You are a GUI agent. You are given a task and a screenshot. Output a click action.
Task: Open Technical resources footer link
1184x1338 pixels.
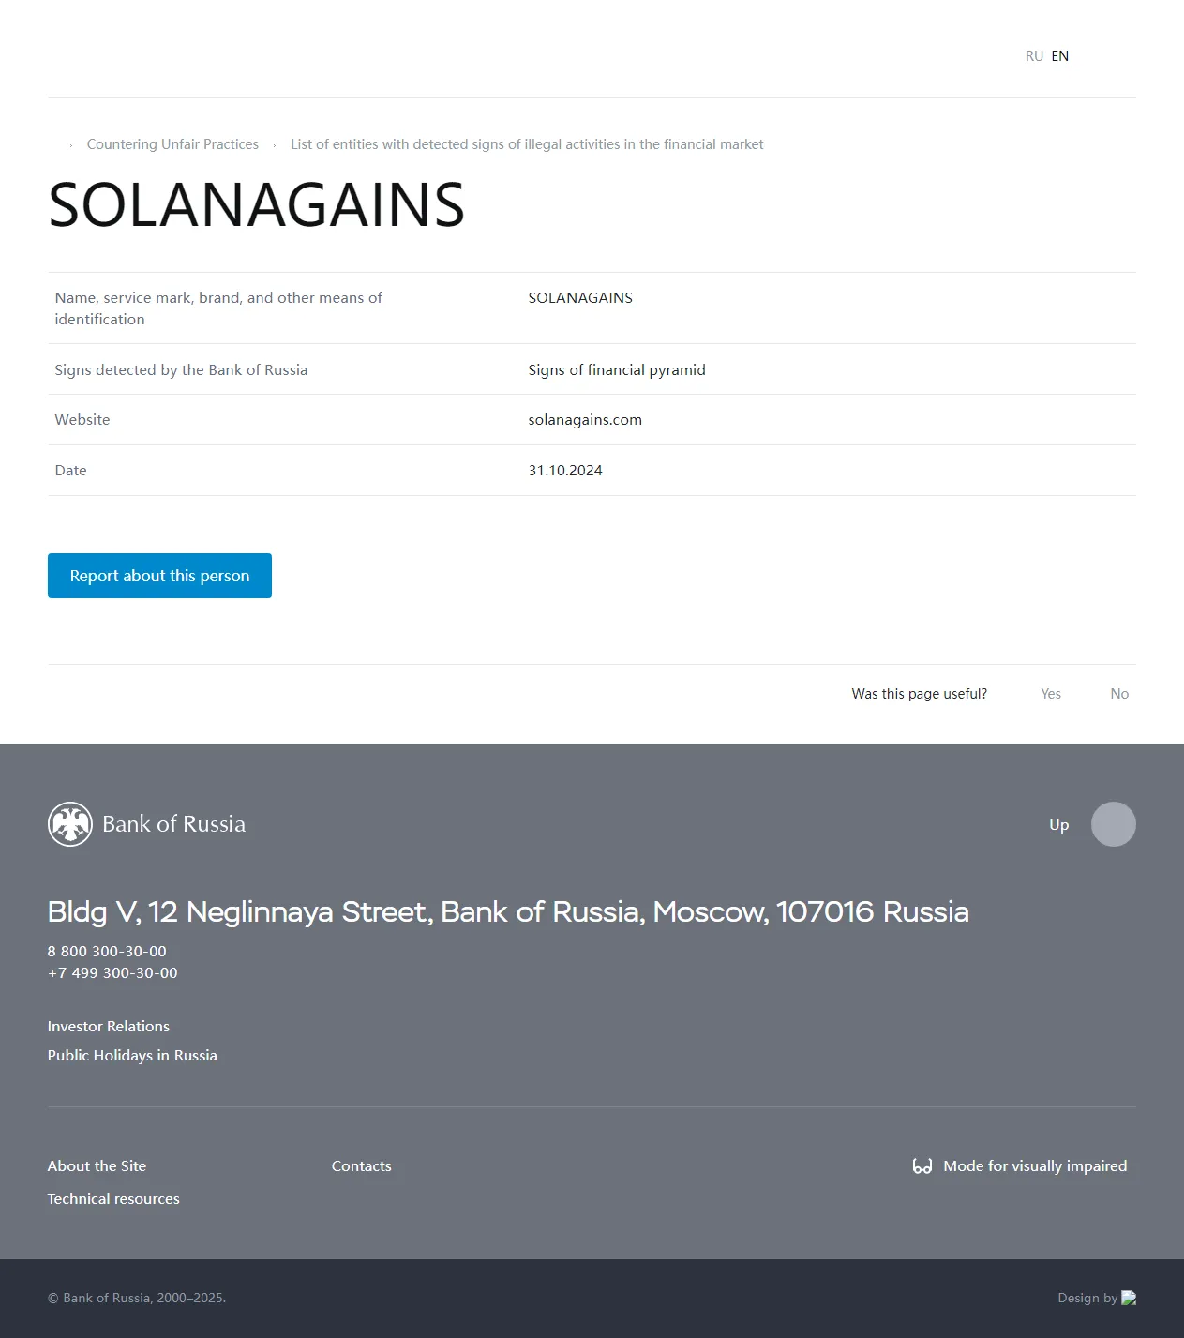[x=113, y=1199]
